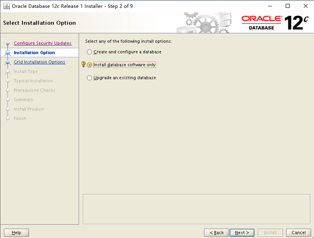Viewport: 314px width, 238px height.
Task: Close the installer window
Action: [306, 6]
